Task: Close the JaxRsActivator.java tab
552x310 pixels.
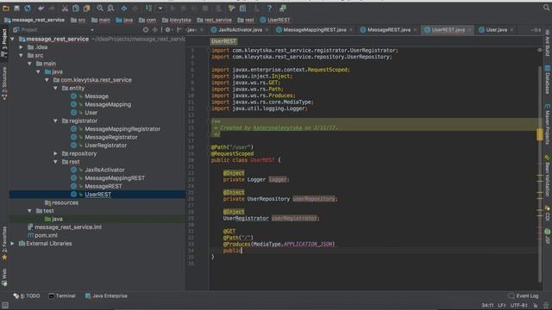Action: click(267, 30)
